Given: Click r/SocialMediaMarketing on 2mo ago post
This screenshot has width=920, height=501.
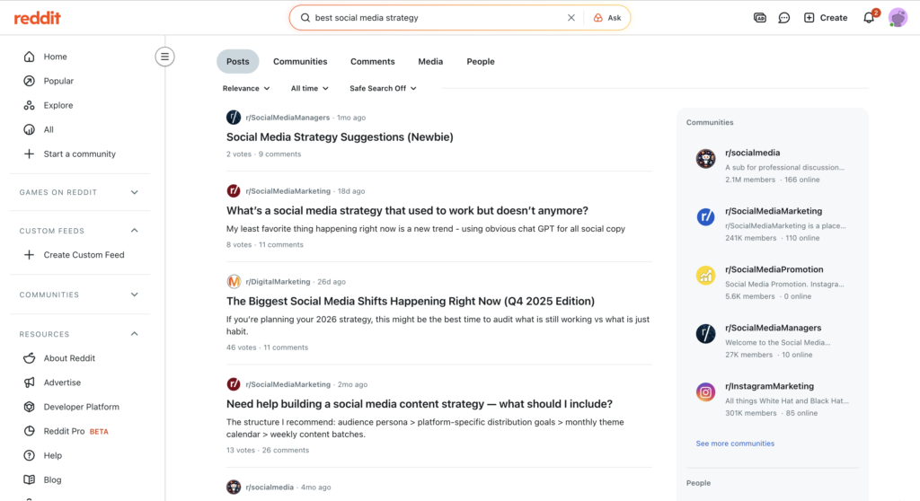Looking at the screenshot, I should click(x=288, y=385).
